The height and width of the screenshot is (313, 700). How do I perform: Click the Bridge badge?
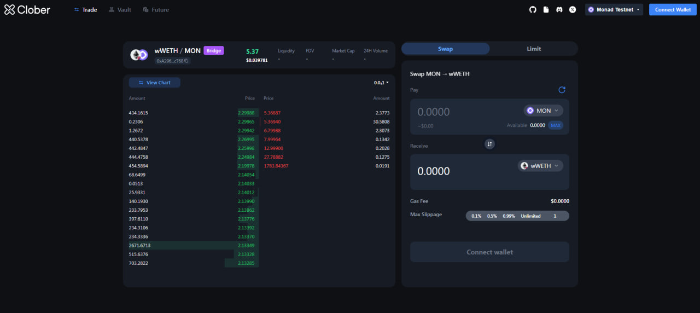[x=214, y=51]
